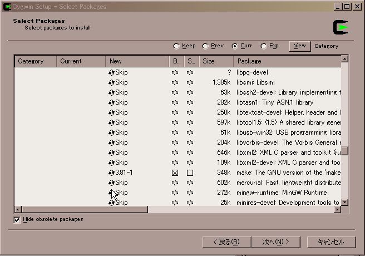The width and height of the screenshot is (365, 256).
Task: Click the cycle icon for mercurial package
Action: tap(111, 183)
